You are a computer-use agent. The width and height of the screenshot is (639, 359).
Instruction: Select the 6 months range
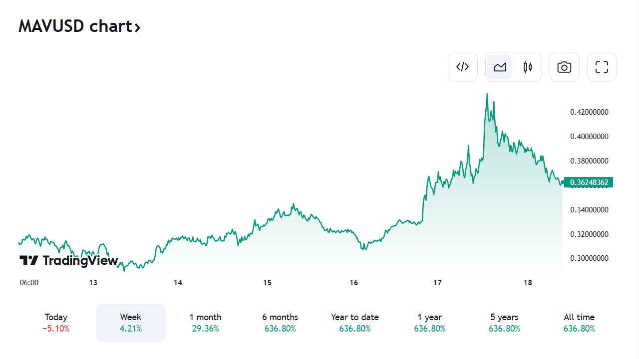click(x=280, y=323)
